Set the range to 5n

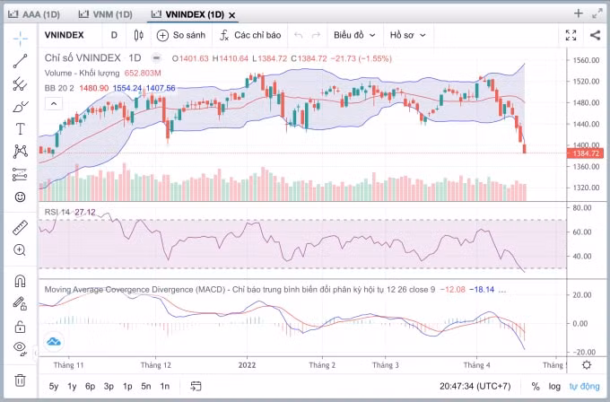[146, 387]
